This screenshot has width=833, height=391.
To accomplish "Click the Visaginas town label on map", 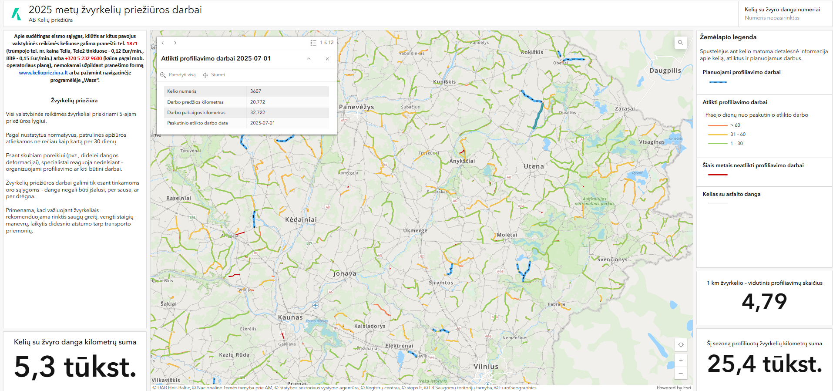I will click(x=652, y=142).
